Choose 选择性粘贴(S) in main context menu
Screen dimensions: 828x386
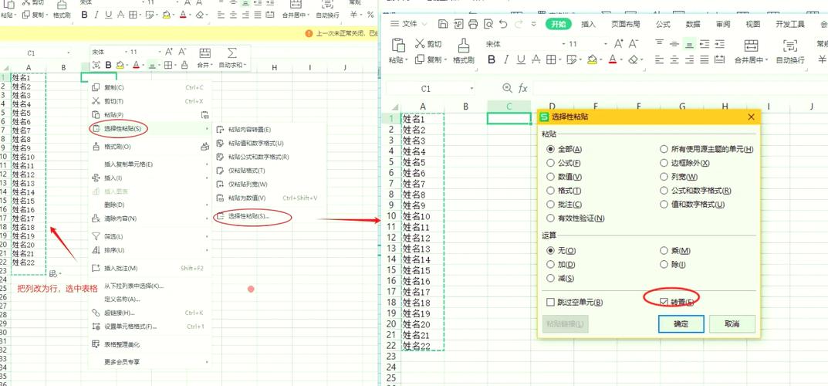click(150, 128)
